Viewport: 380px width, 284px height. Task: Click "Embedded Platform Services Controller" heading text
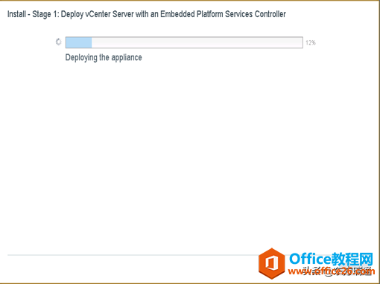pos(223,14)
